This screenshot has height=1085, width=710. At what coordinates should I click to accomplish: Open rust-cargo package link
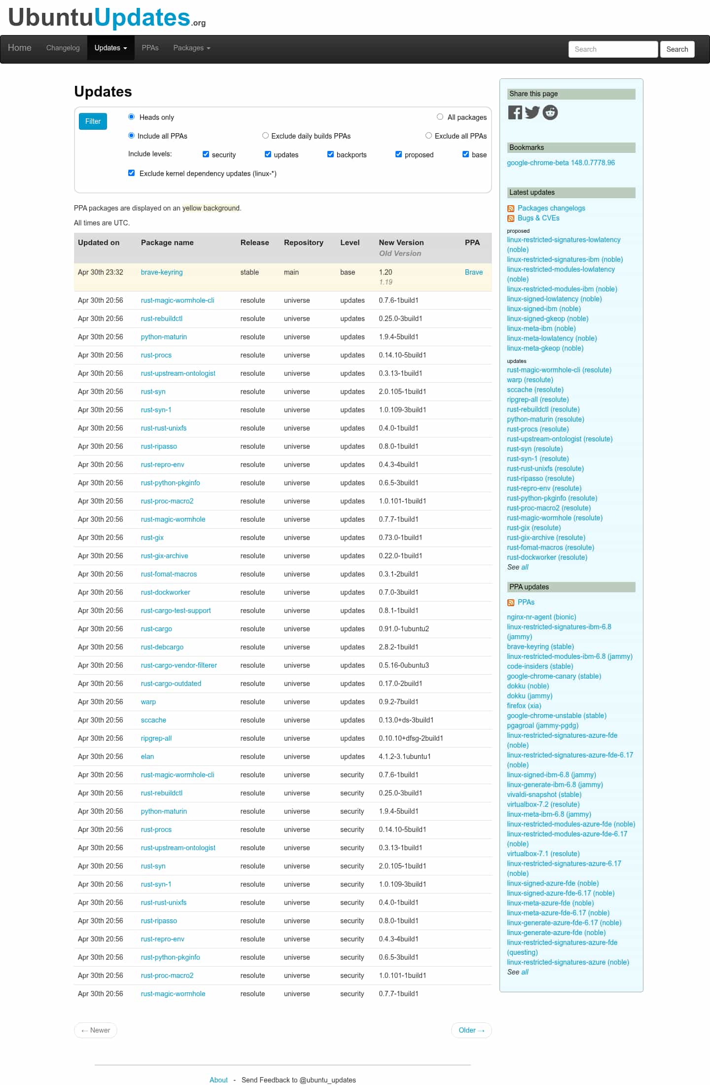pyautogui.click(x=156, y=629)
